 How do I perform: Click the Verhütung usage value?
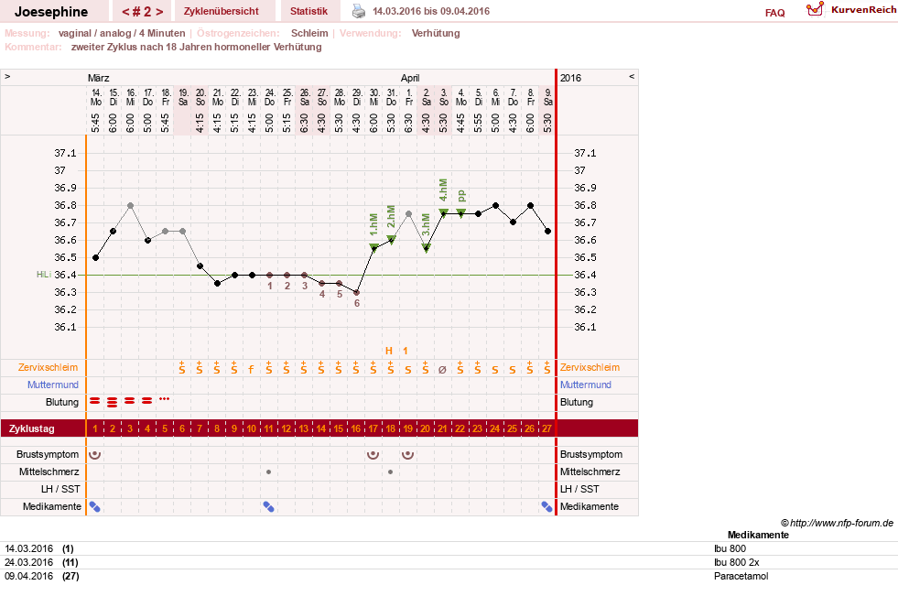click(x=435, y=33)
